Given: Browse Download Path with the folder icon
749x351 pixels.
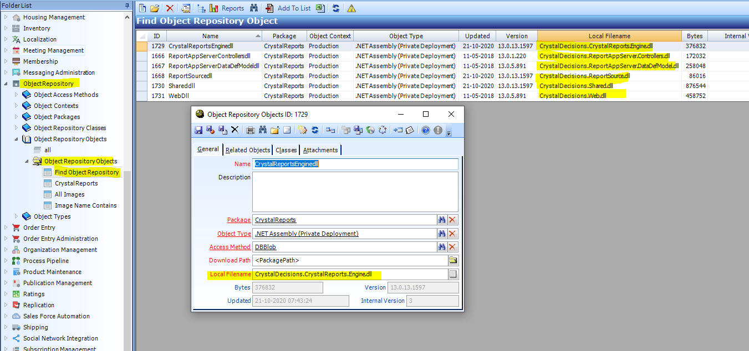Looking at the screenshot, I should (x=452, y=260).
